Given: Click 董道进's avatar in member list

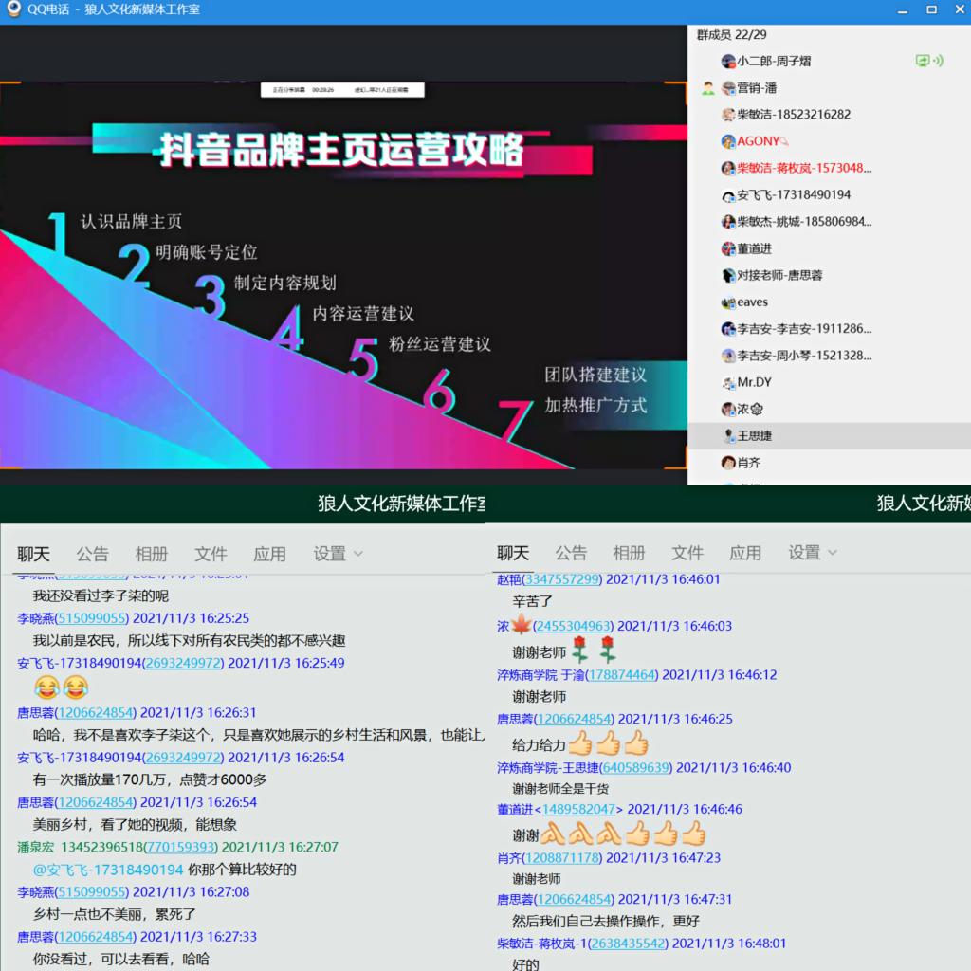Looking at the screenshot, I should click(728, 248).
